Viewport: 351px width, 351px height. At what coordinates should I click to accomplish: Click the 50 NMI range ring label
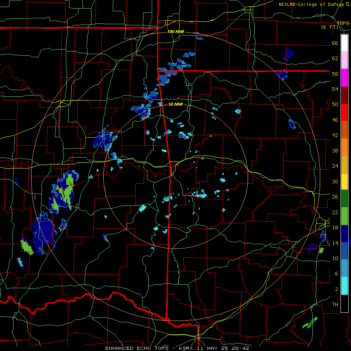[x=175, y=104]
